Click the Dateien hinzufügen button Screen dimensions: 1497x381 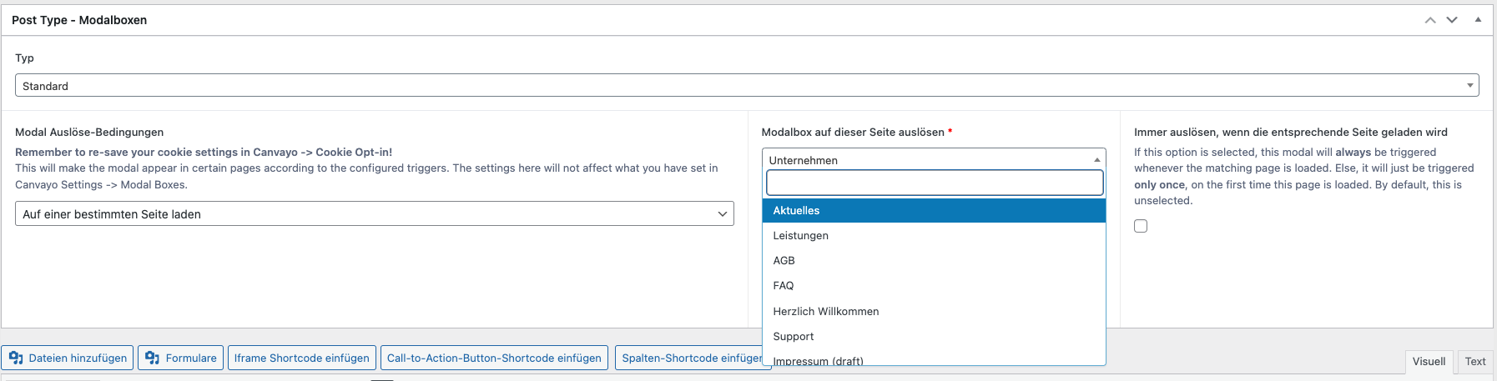click(68, 358)
